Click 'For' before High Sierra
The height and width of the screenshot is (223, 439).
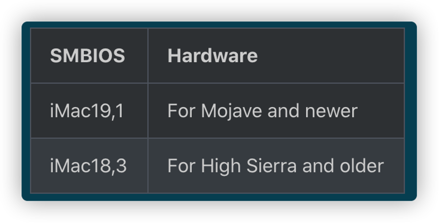181,165
